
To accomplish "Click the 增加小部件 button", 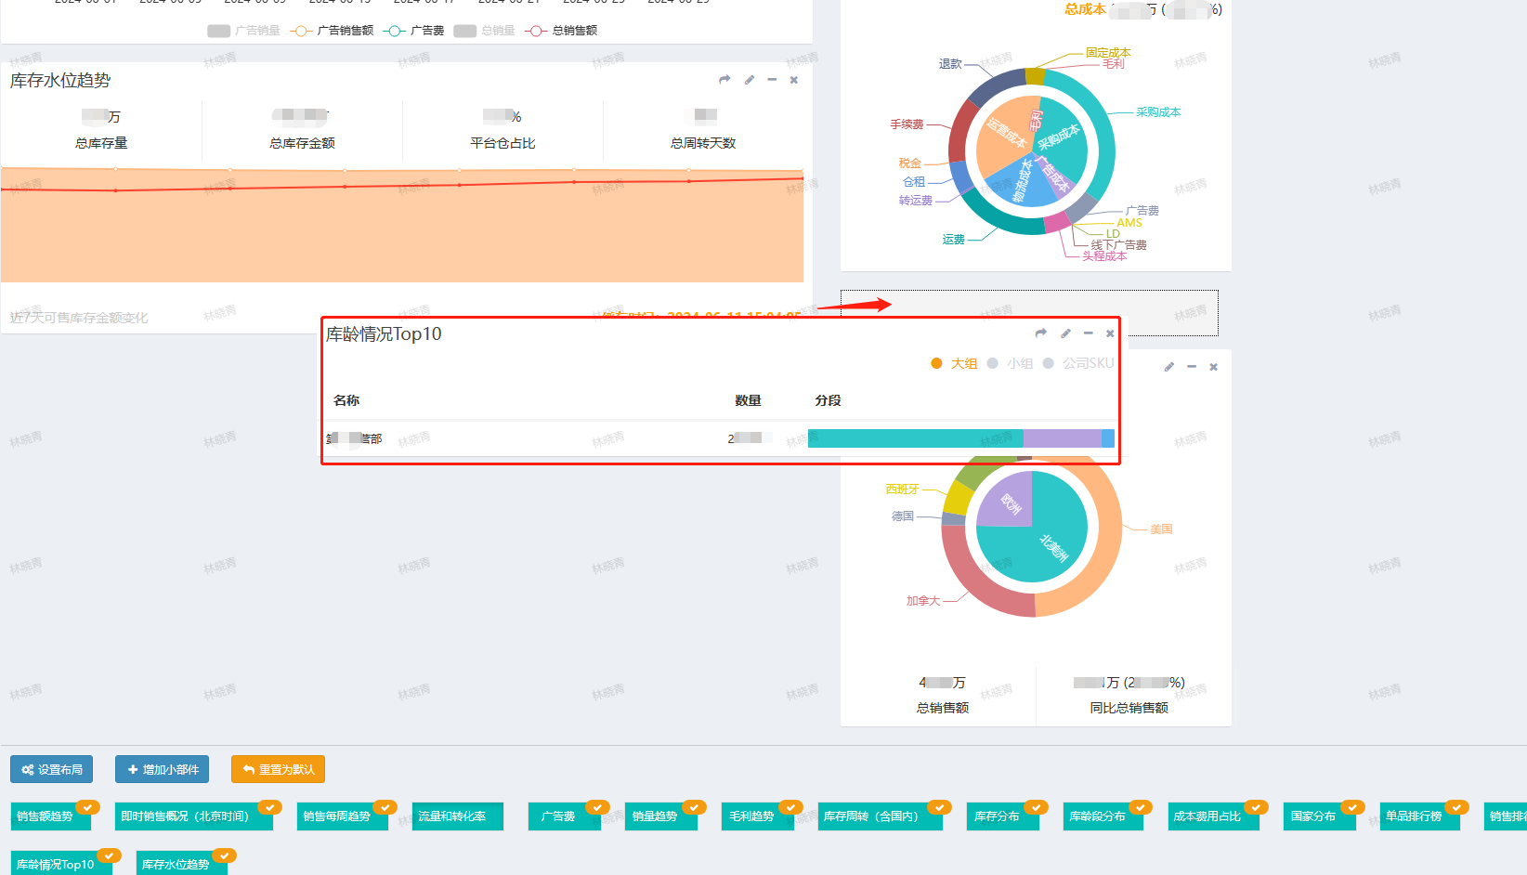I will 163,769.
